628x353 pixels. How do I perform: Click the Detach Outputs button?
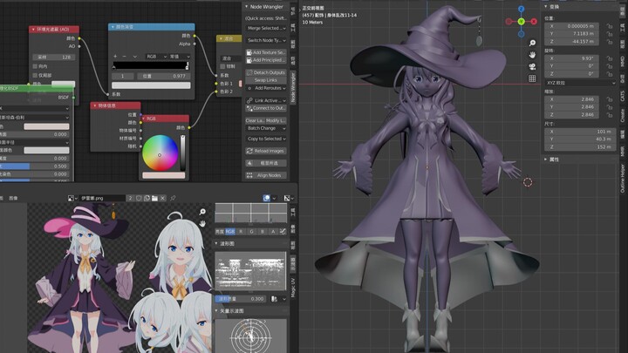[266, 72]
